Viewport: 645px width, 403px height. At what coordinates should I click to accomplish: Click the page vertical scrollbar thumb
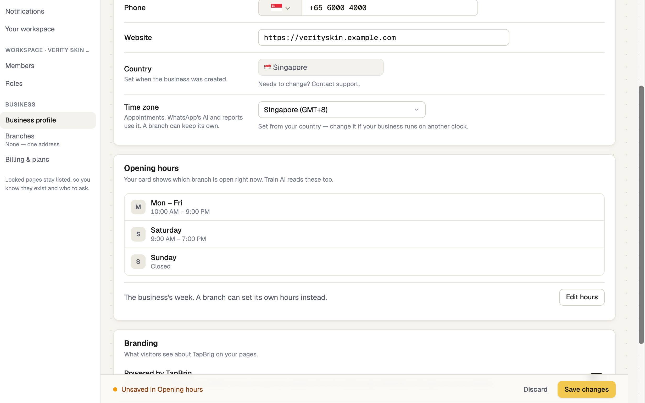pos(641,215)
